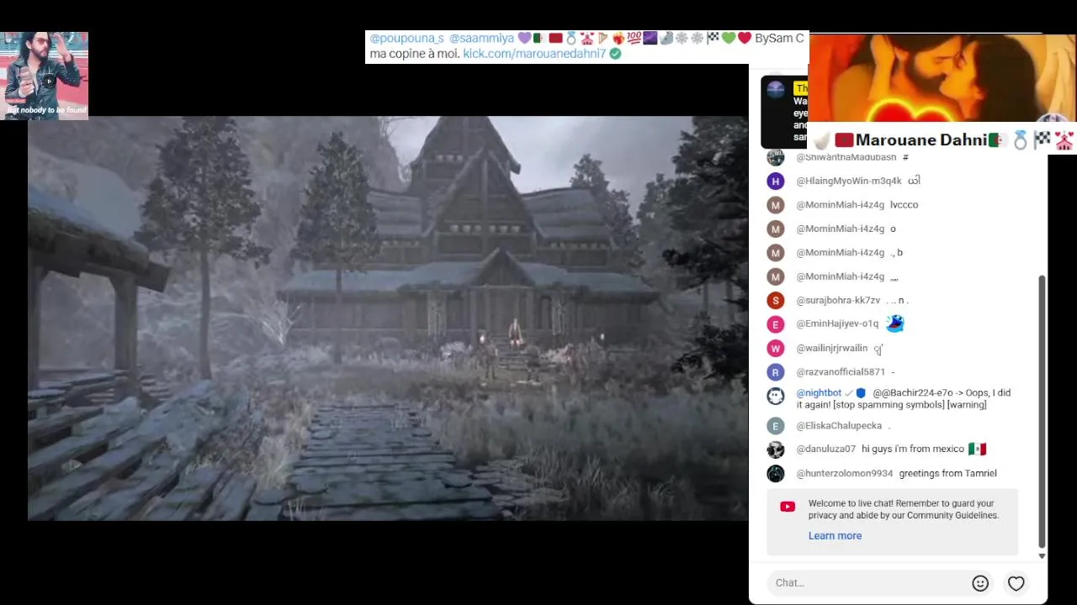
Task: Open the kick.com/marouanedahni7 link
Action: (534, 53)
